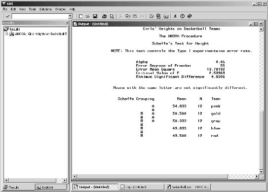The height and width of the screenshot is (192, 268).
Task: Click the team name 'pink'
Action: pos(216,106)
